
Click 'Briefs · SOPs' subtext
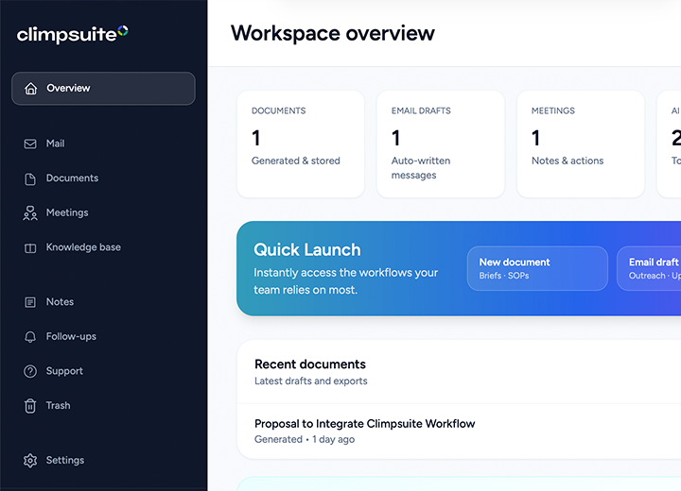pyautogui.click(x=504, y=276)
